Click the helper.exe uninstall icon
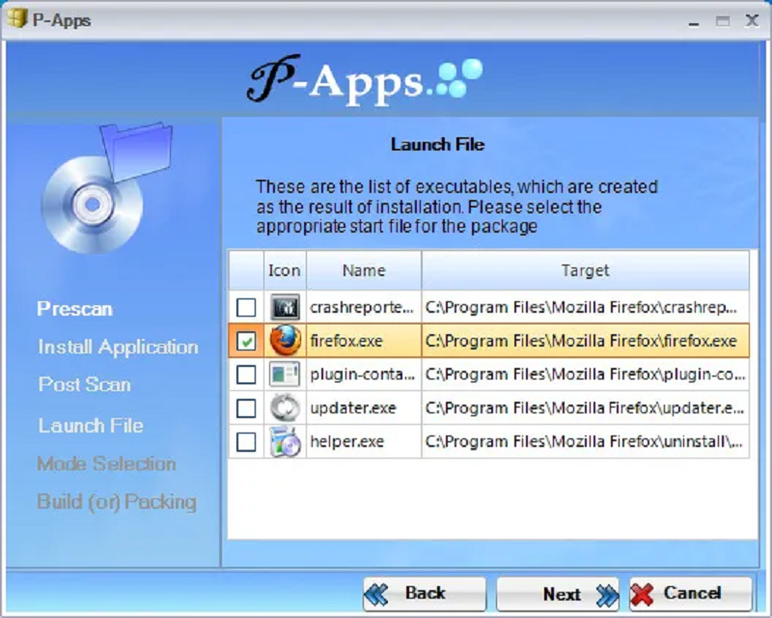772x618 pixels. point(286,442)
